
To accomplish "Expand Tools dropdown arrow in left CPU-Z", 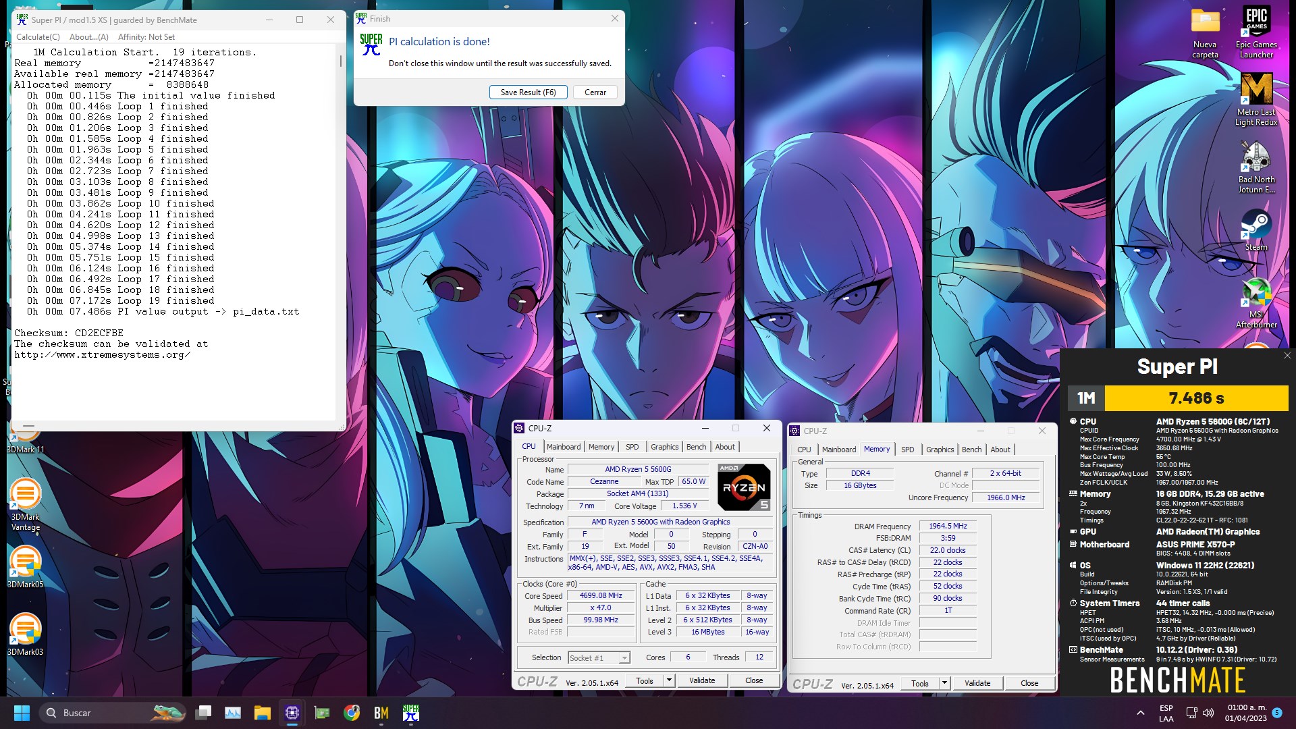I will click(669, 680).
